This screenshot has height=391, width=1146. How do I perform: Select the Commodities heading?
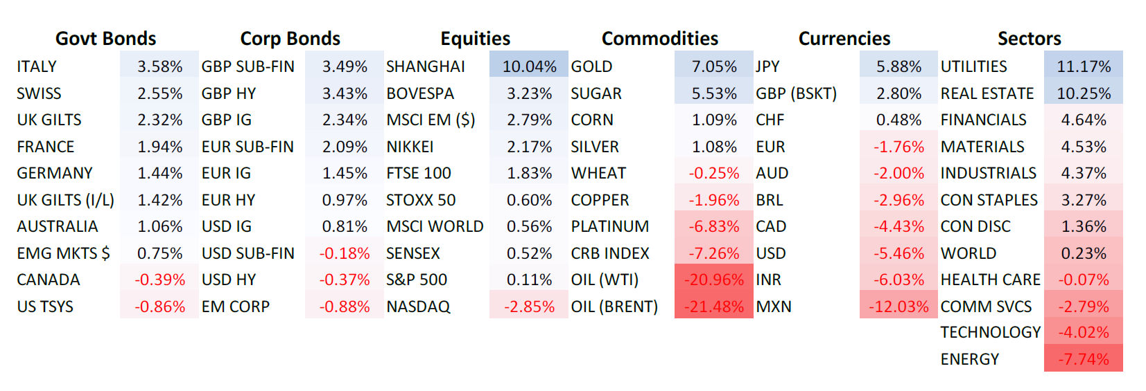[x=659, y=39]
